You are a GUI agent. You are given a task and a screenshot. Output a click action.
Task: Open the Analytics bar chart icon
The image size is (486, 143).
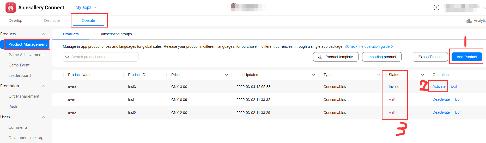coord(469,21)
